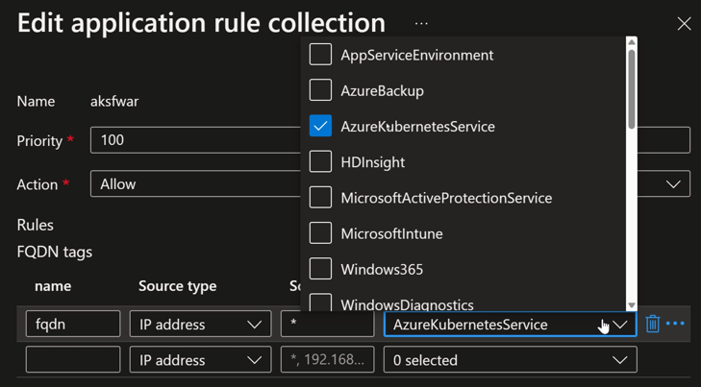
Task: Delete the fqdn rule with trash icon
Action: (x=653, y=325)
